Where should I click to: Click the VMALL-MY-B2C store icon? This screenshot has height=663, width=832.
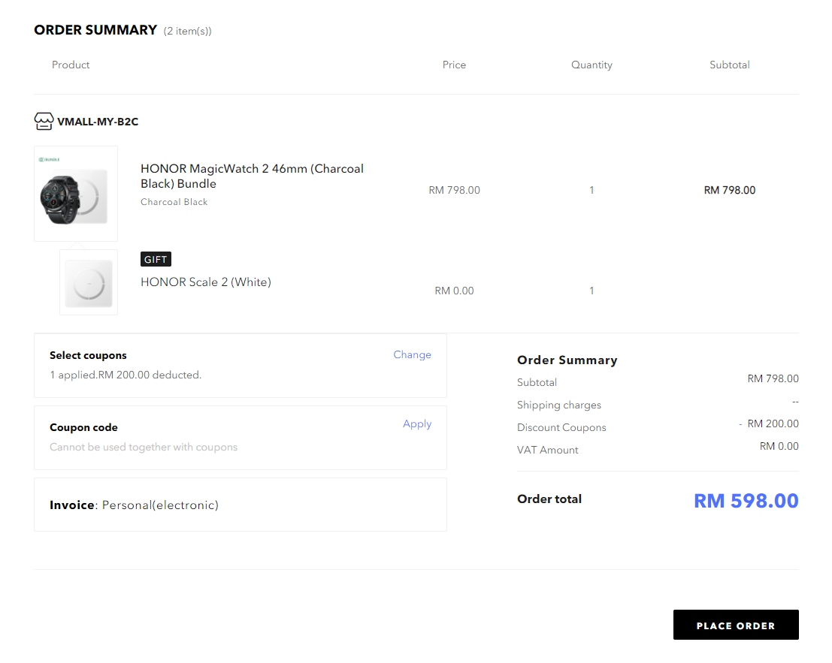pos(44,121)
